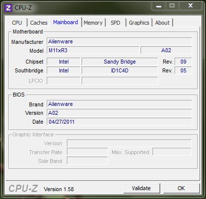Close the CPU-Z window
The width and height of the screenshot is (206, 199).
coord(190,6)
